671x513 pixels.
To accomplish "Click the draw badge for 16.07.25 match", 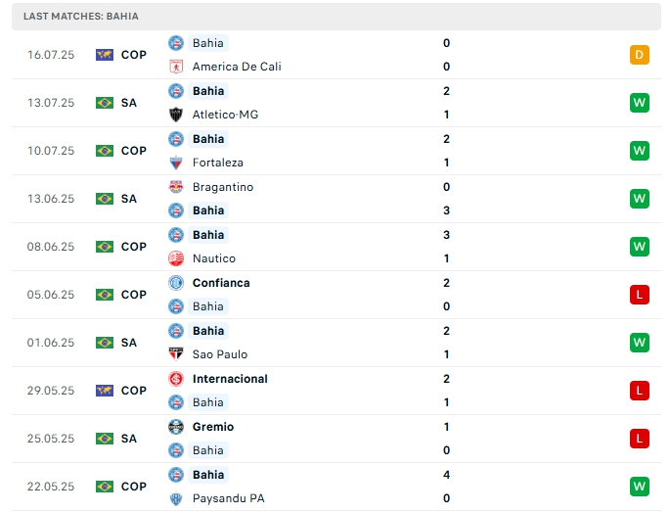I will click(x=639, y=55).
